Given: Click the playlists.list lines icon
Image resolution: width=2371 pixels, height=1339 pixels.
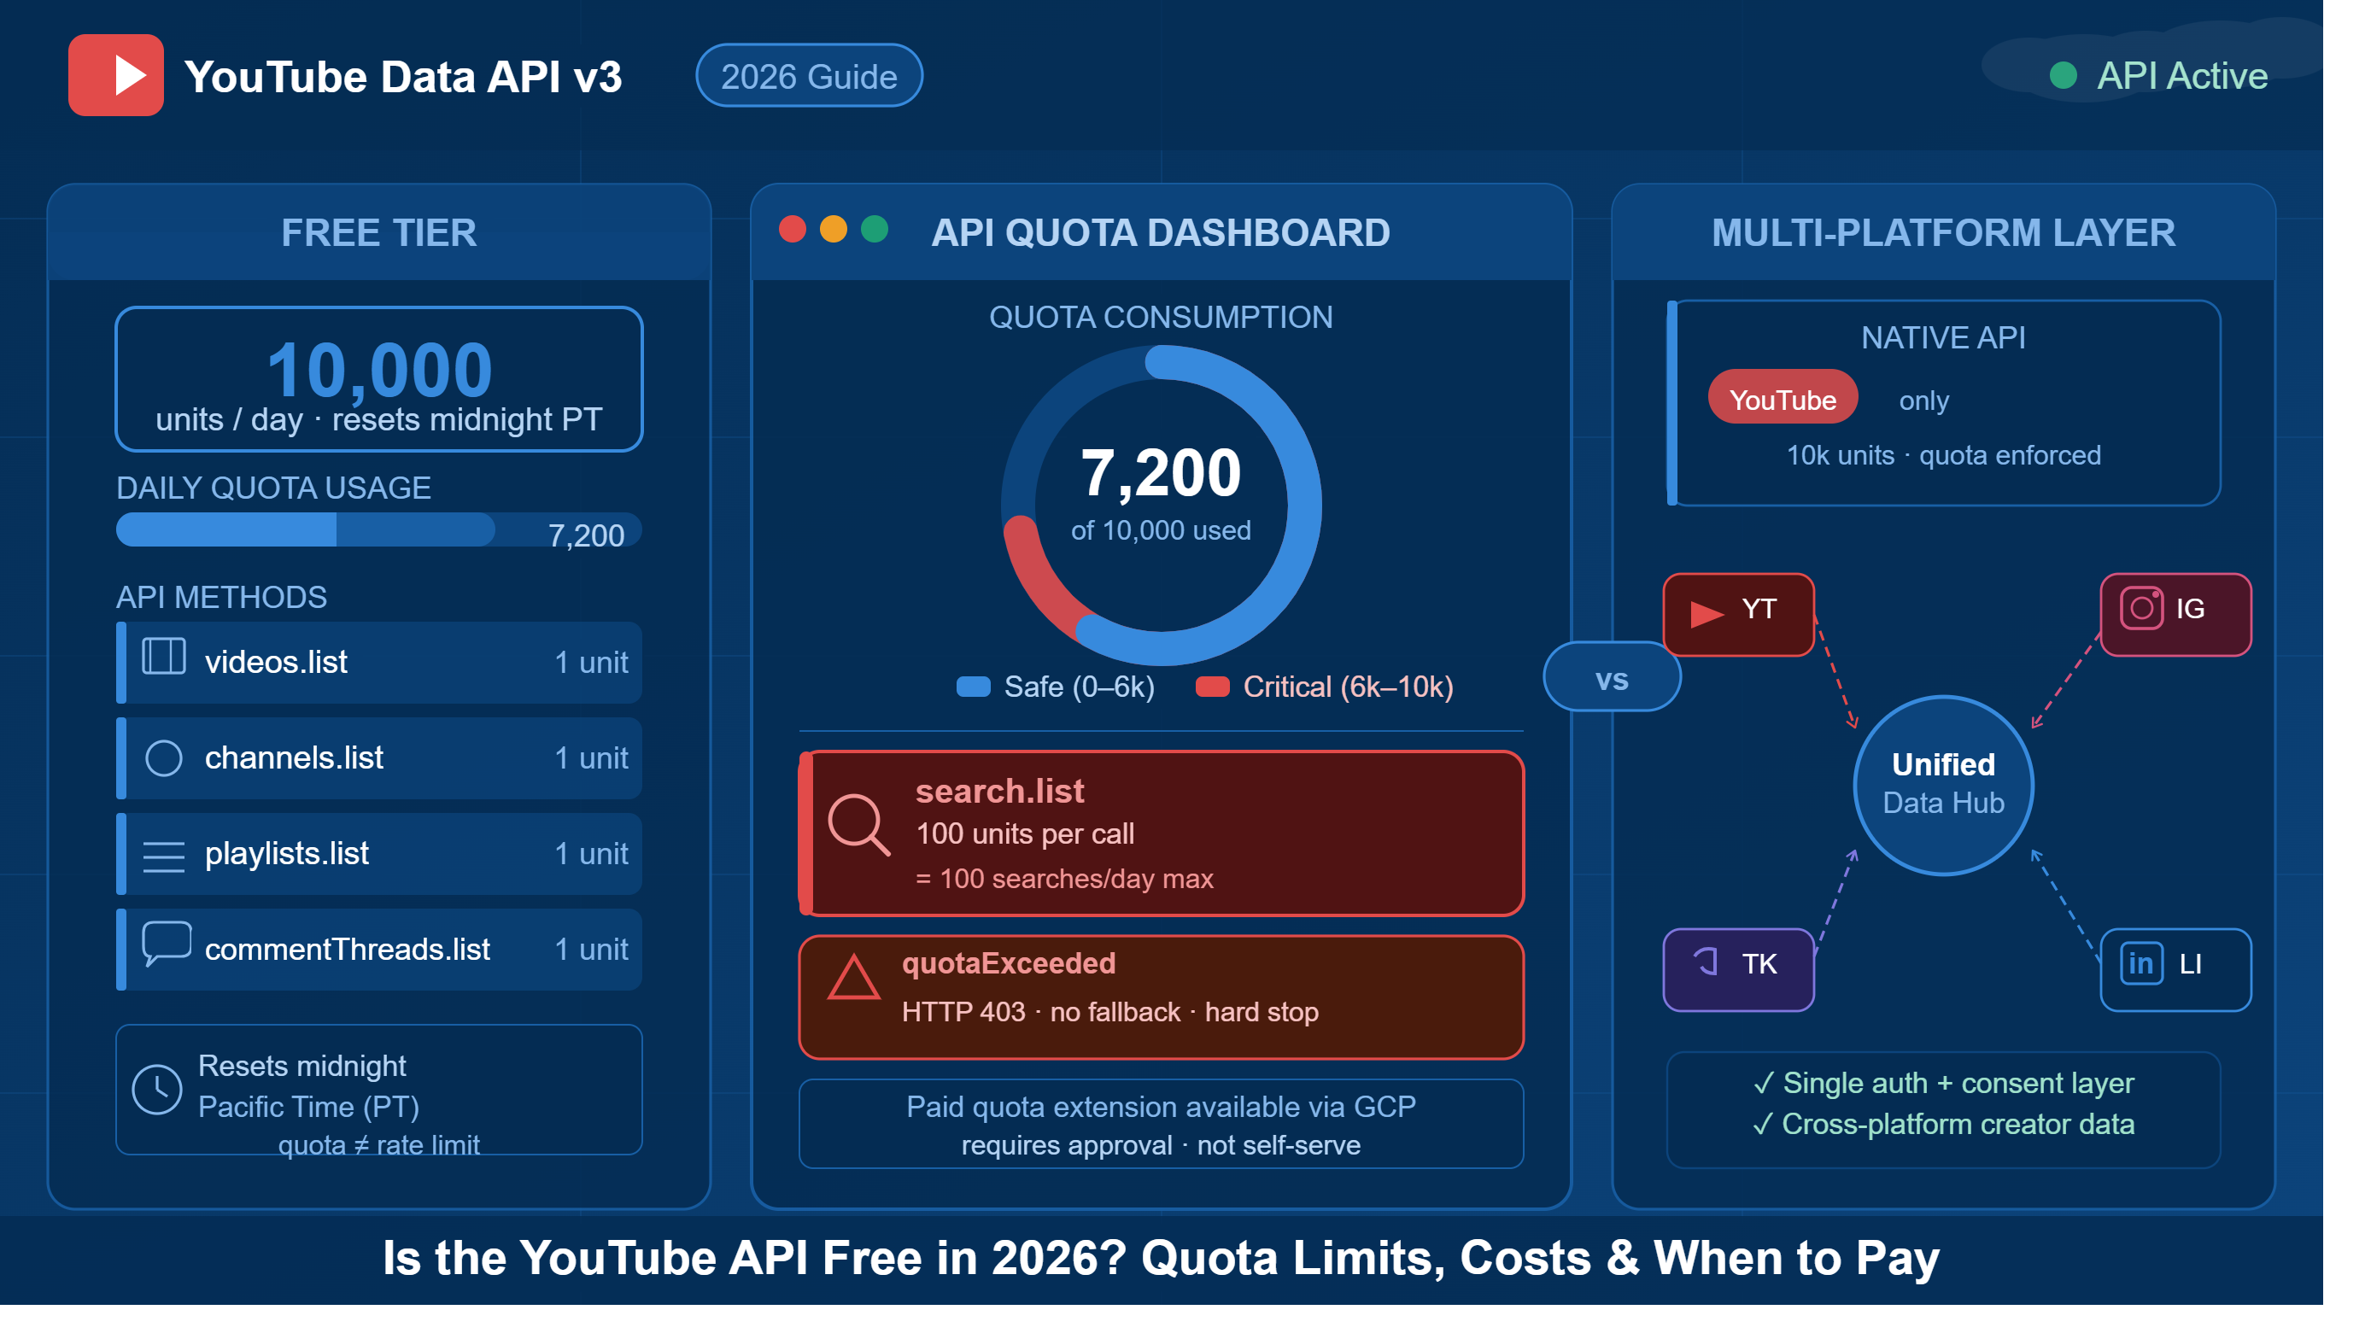Looking at the screenshot, I should pos(164,857).
